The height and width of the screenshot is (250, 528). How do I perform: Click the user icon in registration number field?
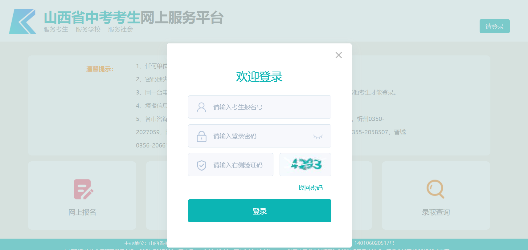(201, 107)
